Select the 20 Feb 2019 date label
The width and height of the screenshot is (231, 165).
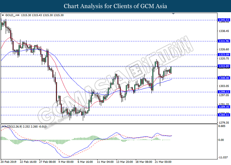pos(9,162)
